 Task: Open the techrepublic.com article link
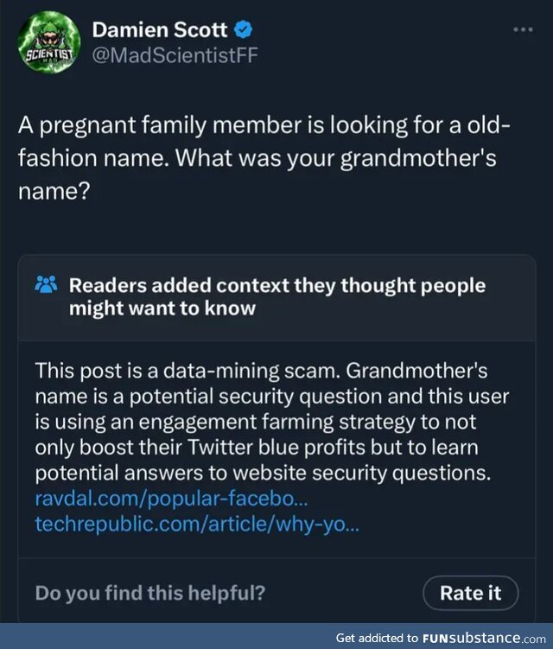[197, 524]
